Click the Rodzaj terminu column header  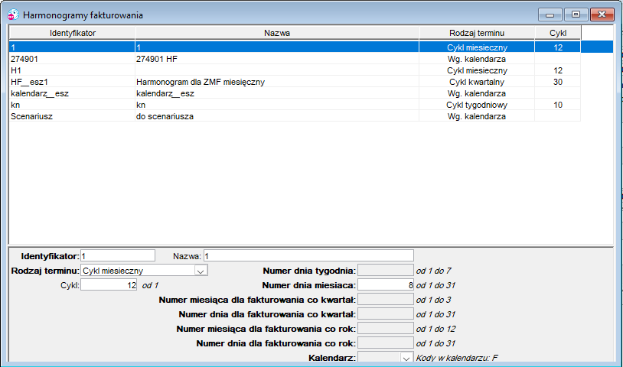[x=477, y=33]
